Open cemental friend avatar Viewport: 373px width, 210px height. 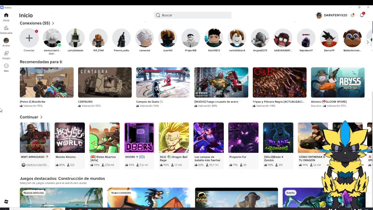point(145,38)
